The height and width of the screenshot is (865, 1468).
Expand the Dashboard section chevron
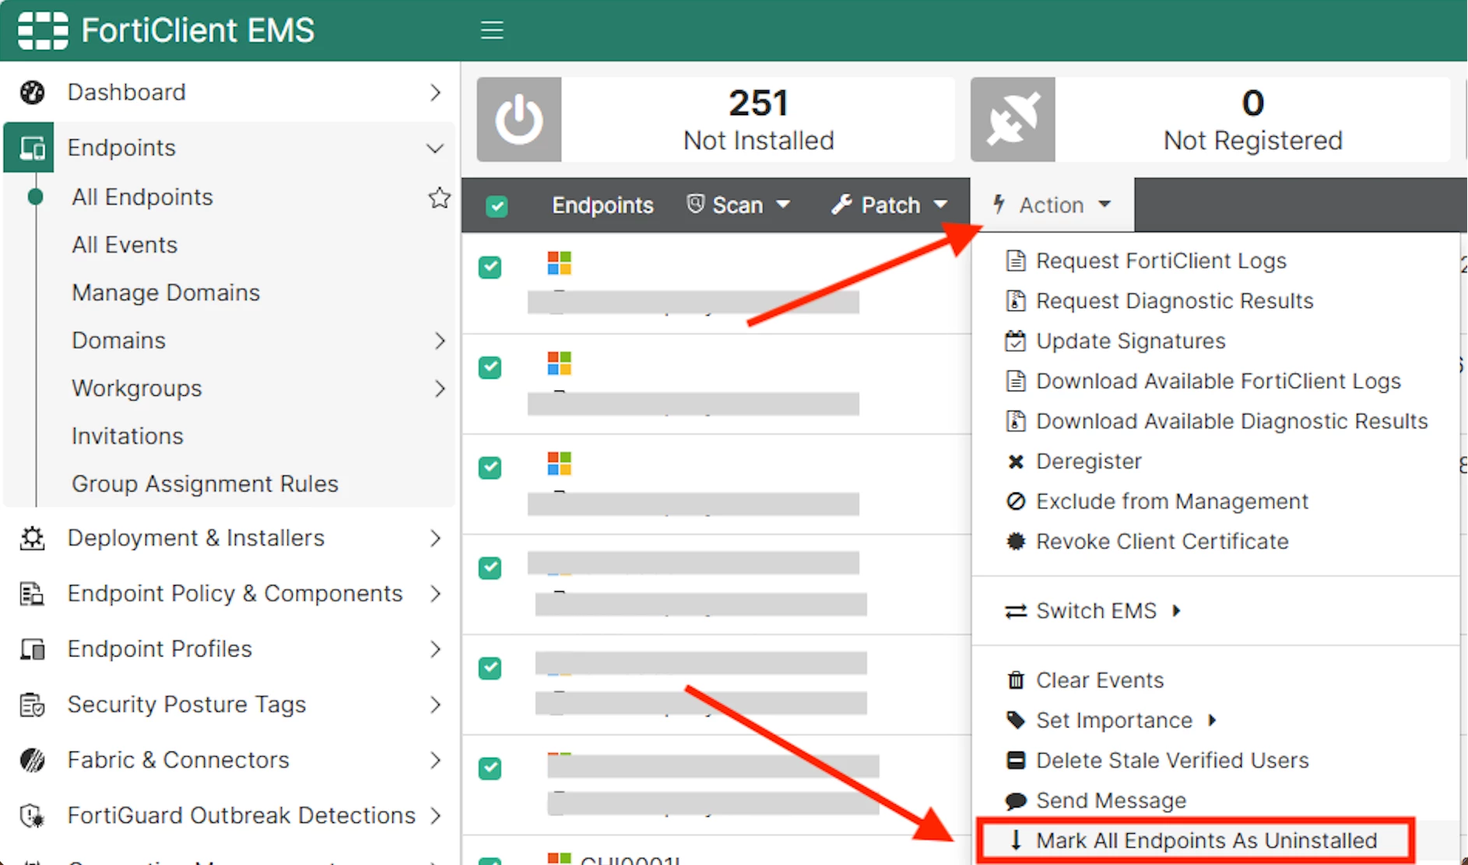pyautogui.click(x=436, y=93)
